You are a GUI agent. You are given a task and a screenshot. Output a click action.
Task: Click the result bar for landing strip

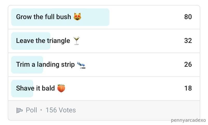pos(27,65)
